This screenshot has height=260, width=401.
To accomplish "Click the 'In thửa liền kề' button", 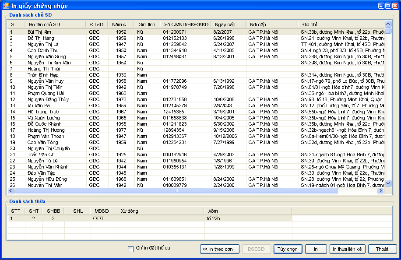I will (347, 249).
